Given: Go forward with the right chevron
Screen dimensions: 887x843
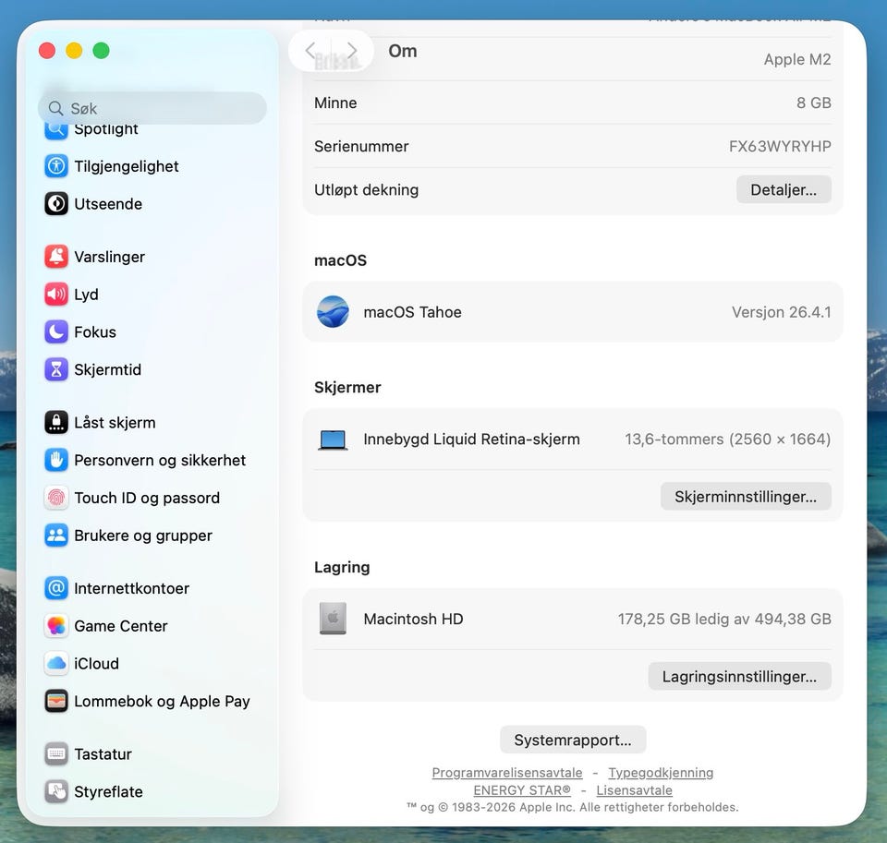Looking at the screenshot, I should coord(352,50).
